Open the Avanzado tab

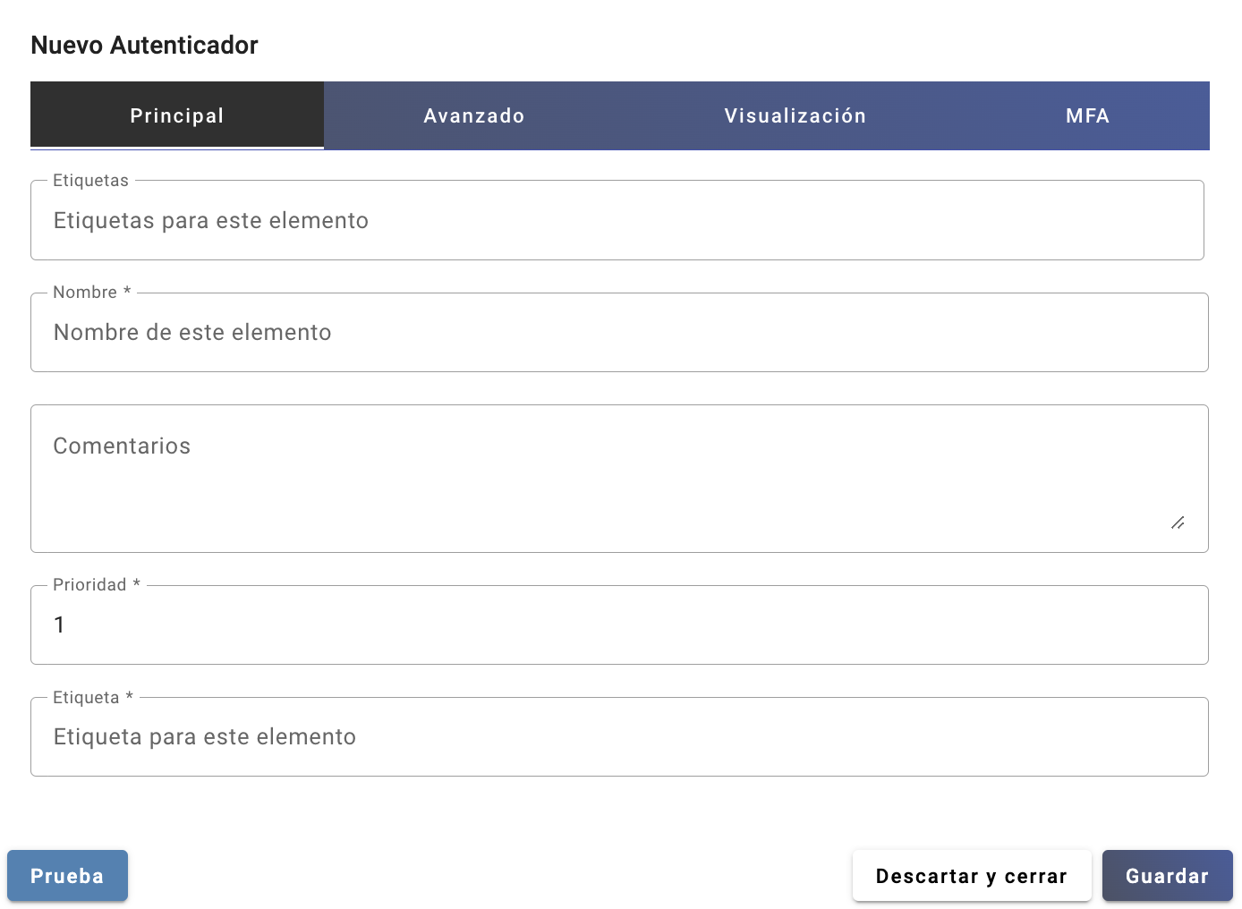473,115
